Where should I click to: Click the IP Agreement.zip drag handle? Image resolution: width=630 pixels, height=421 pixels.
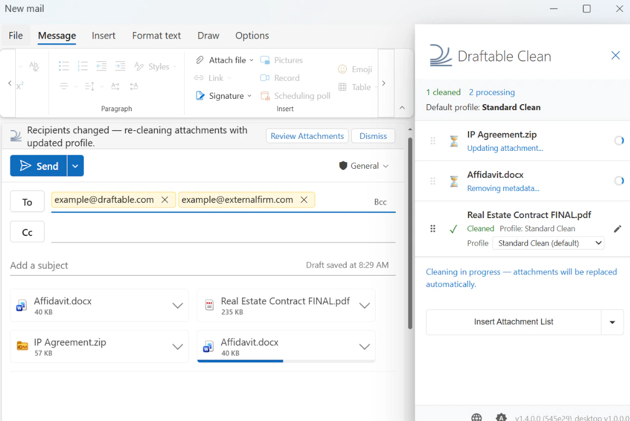click(x=433, y=141)
